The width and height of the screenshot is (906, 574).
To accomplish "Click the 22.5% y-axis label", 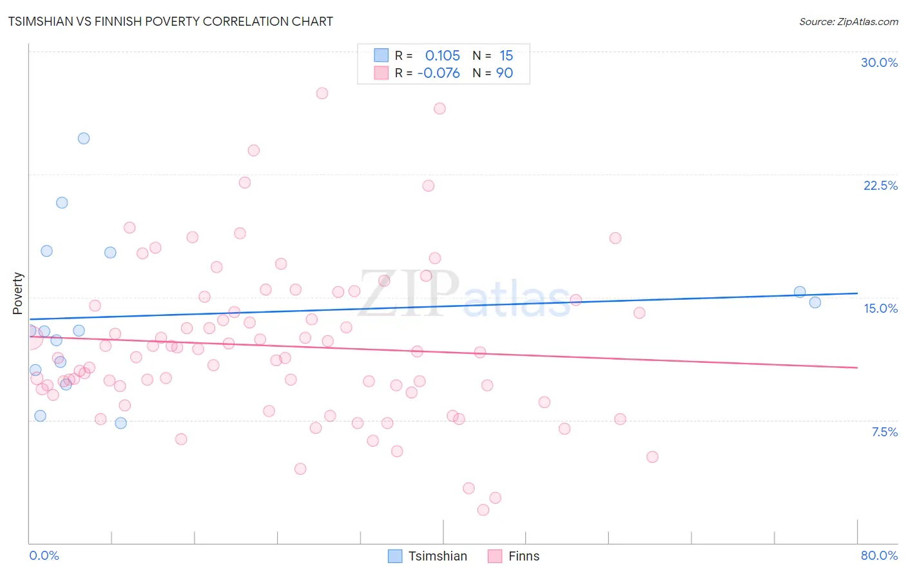I will click(x=880, y=185).
